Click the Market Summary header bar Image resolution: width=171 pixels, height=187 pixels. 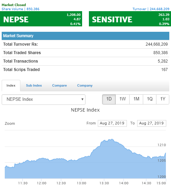pos(85,36)
